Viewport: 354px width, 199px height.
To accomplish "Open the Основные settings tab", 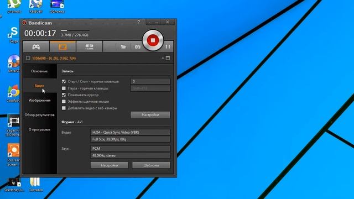I will (39, 71).
